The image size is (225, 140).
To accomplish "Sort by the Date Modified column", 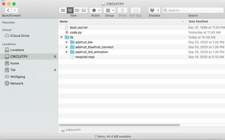I will click(x=198, y=21).
